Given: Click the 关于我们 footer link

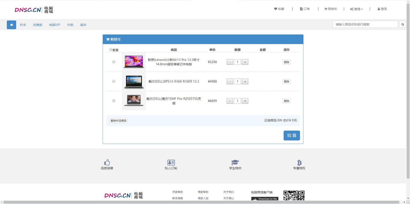Looking at the screenshot, I should (x=229, y=192).
